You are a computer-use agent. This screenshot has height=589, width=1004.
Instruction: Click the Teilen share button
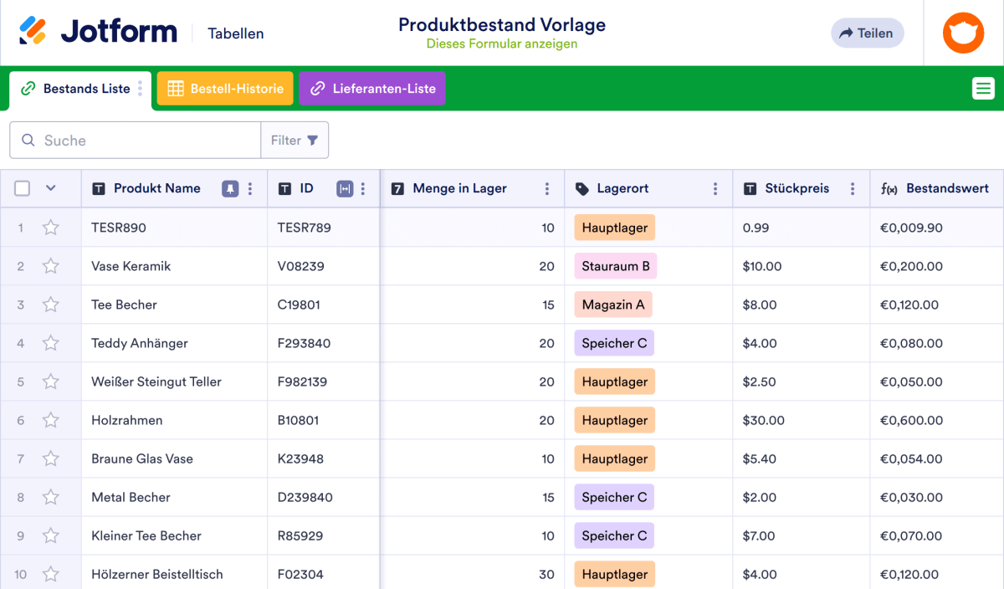(x=867, y=33)
